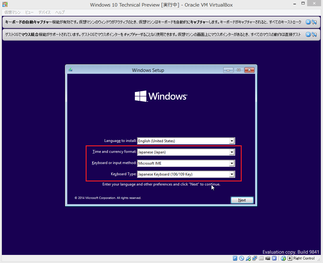Click the hard disk activity status icon
The width and height of the screenshot is (323, 263).
[x=235, y=258]
